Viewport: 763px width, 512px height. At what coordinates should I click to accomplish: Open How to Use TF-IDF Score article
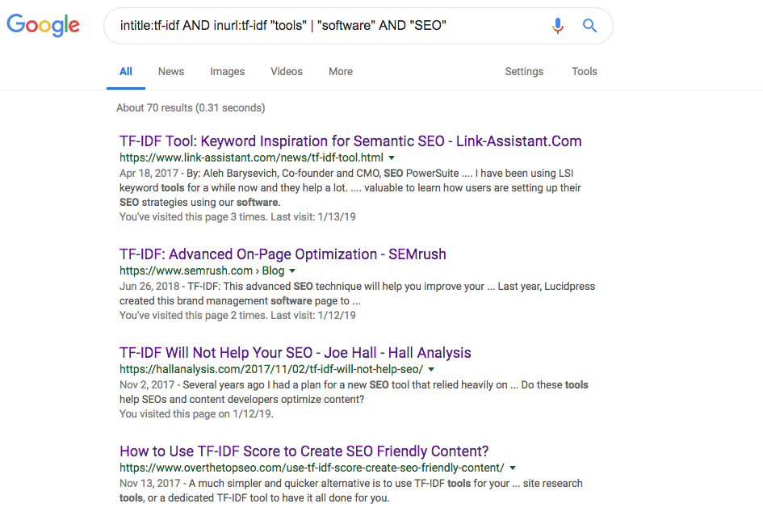click(304, 451)
